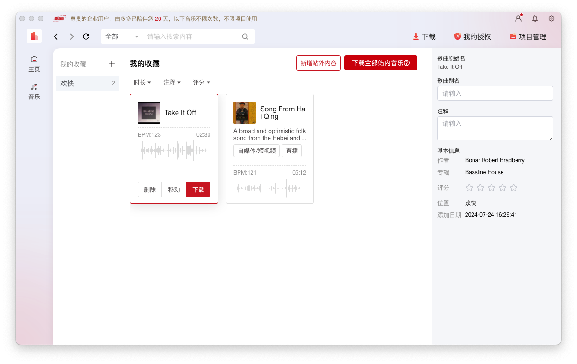Click the red 下载 button on card
Image resolution: width=577 pixels, height=364 pixels.
click(x=198, y=189)
